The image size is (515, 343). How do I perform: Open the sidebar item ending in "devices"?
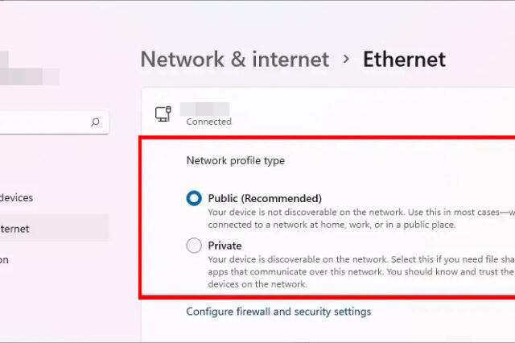tap(18, 197)
